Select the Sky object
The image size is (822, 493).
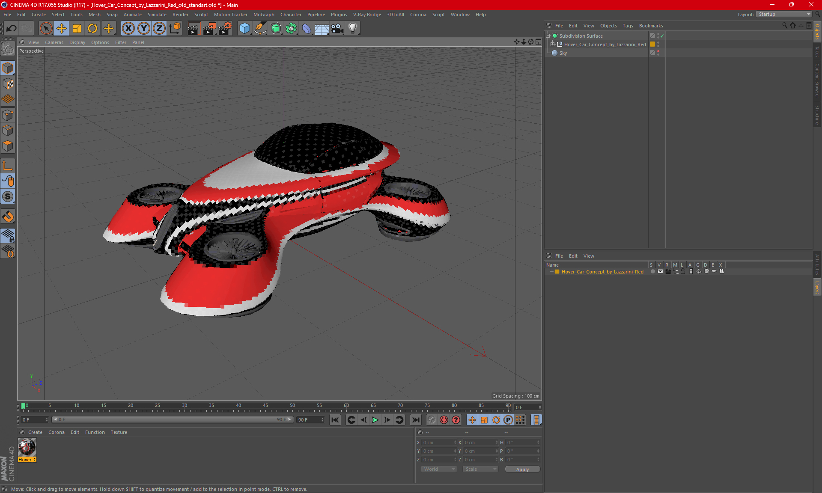click(563, 53)
